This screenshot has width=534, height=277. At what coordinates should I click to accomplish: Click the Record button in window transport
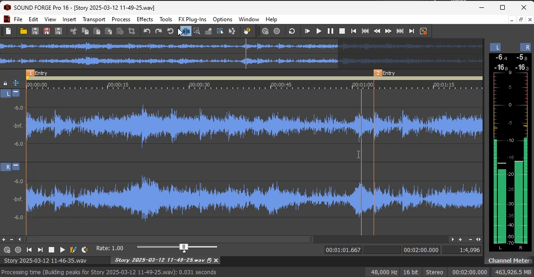pyautogui.click(x=18, y=250)
